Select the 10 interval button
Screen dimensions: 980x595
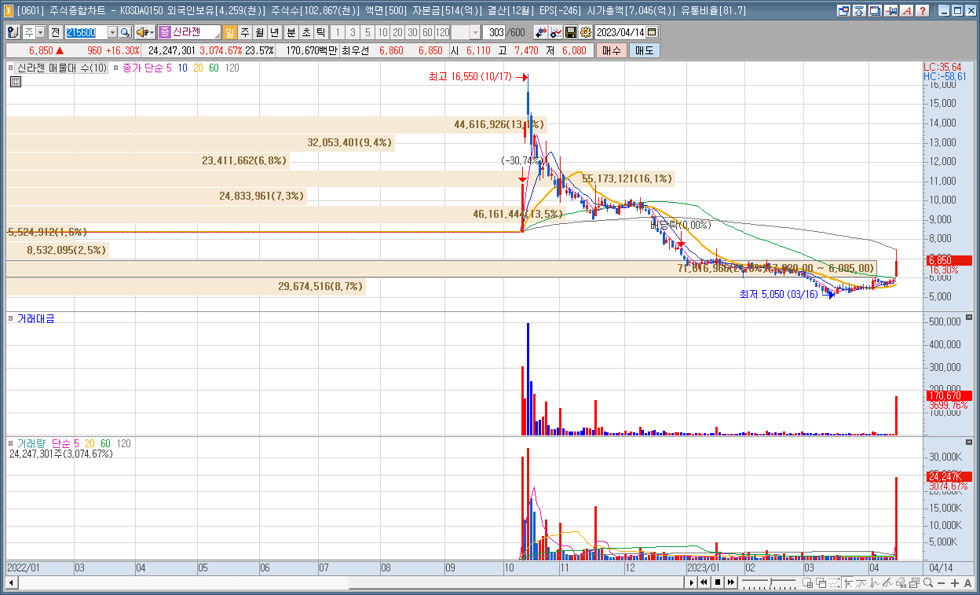coord(382,32)
